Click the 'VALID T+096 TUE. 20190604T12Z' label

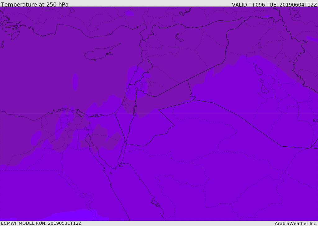click(274, 5)
